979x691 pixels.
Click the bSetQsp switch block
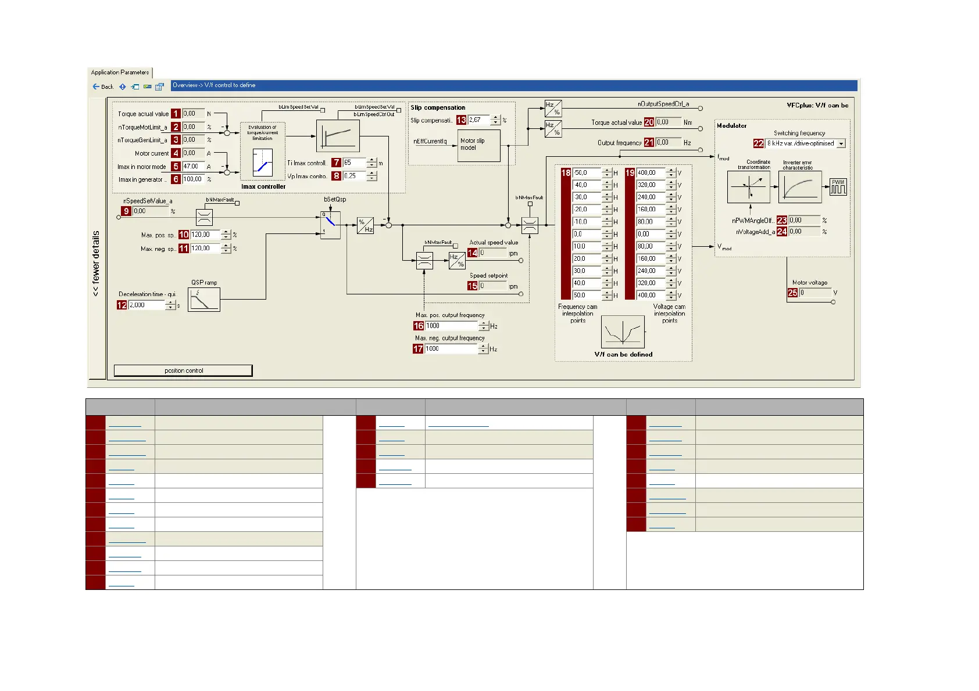tap(330, 225)
